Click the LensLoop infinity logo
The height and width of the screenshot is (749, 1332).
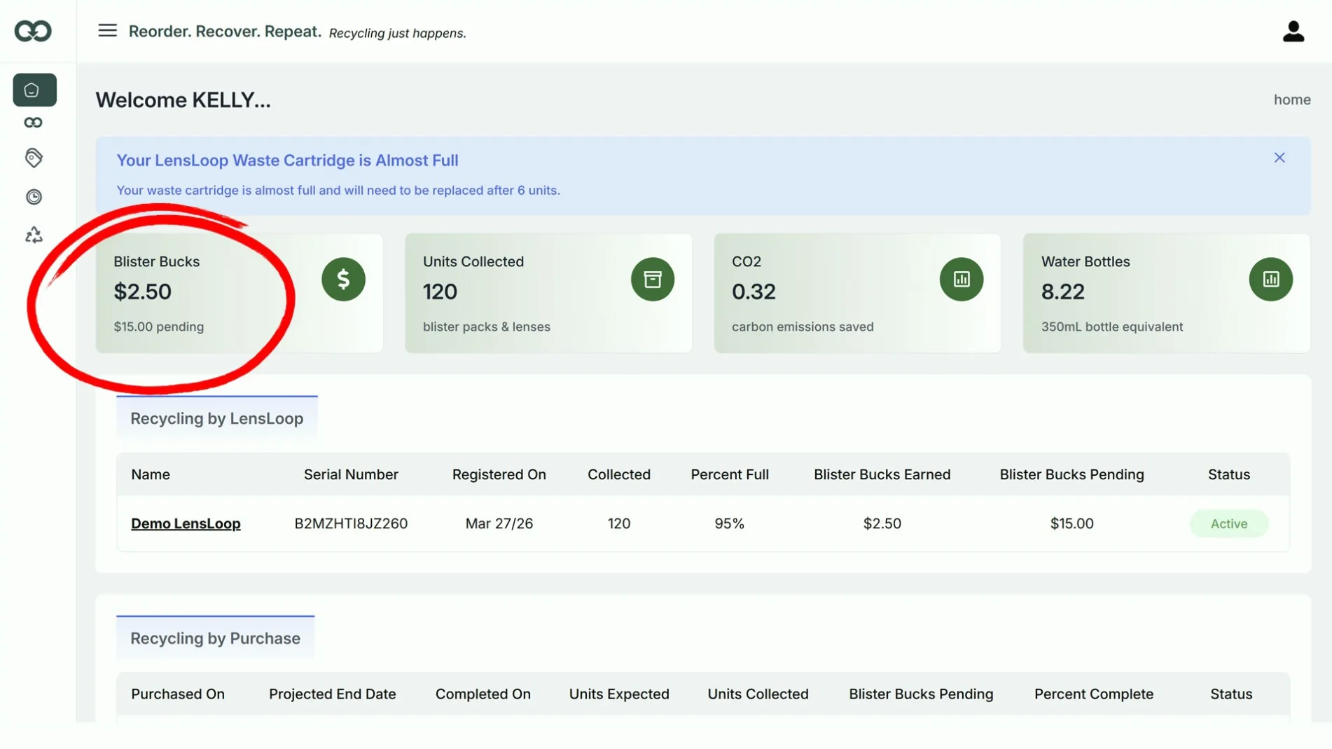tap(33, 31)
